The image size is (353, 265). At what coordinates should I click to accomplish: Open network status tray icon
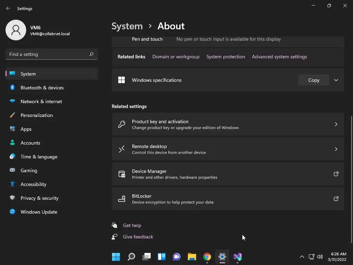pyautogui.click(x=311, y=257)
